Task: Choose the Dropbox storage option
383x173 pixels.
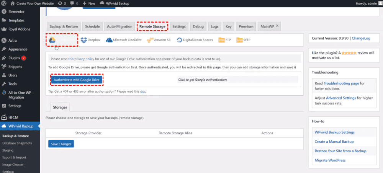Action: tap(90, 40)
